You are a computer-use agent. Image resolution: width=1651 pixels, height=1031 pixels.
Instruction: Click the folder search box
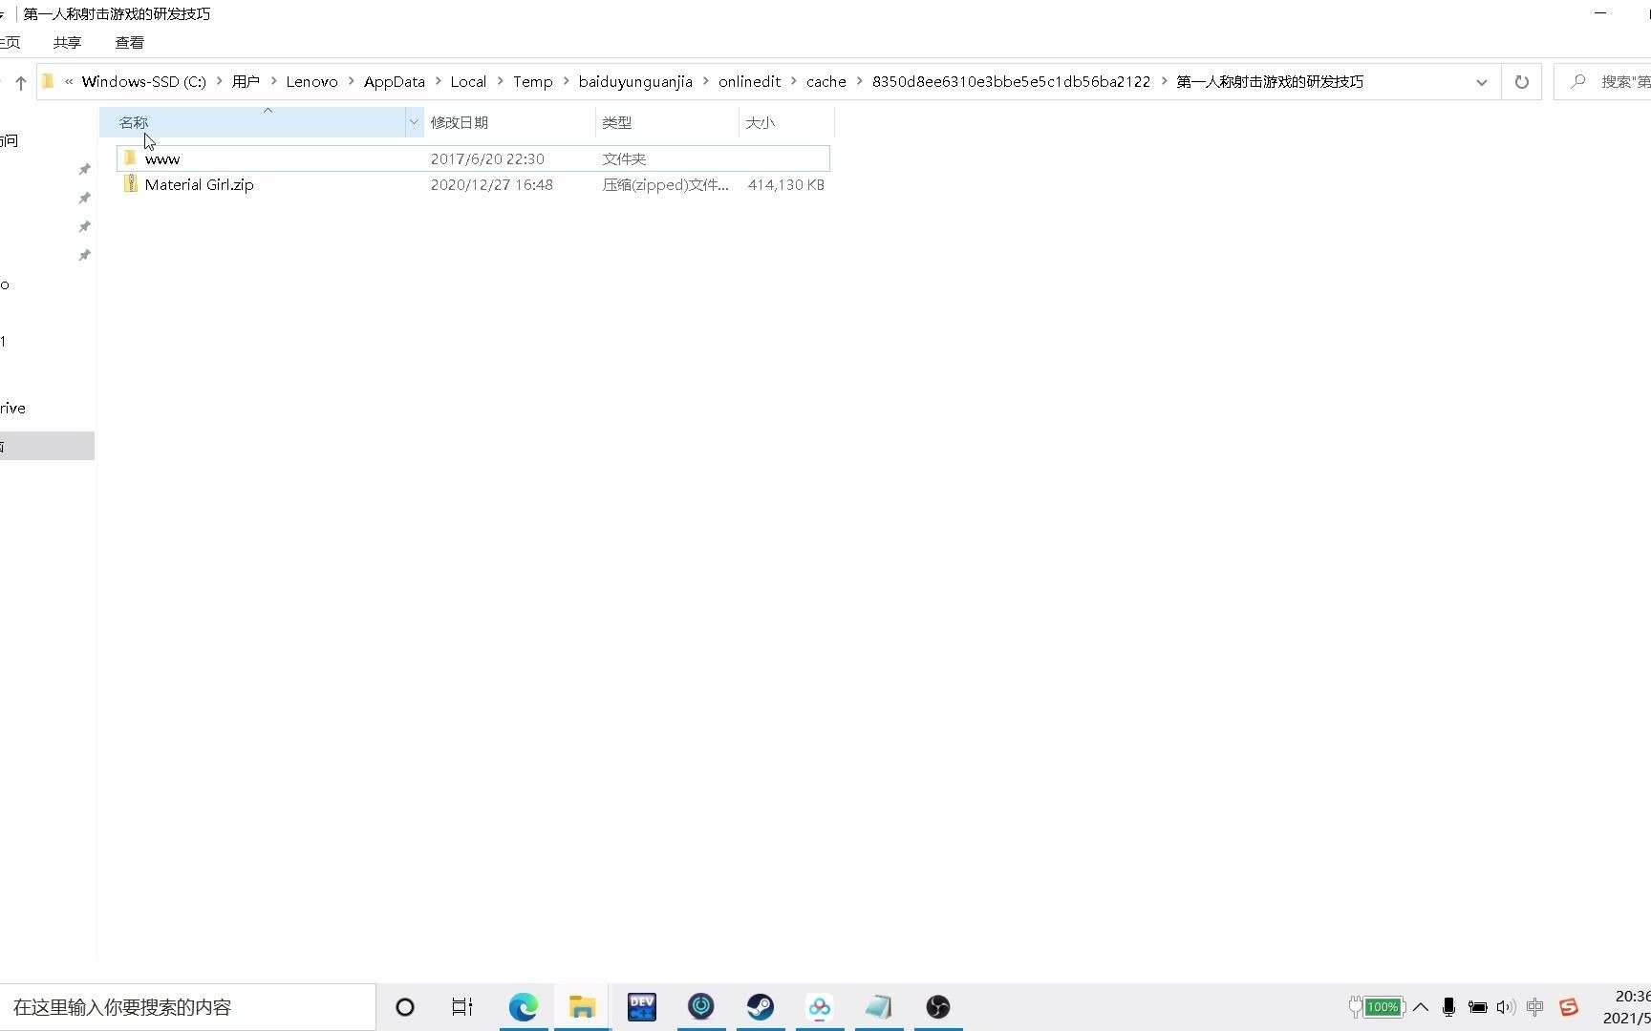tap(1605, 82)
